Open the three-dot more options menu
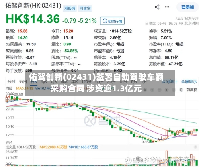Image resolution: width=201 pixels, height=167 pixels. coord(167,7)
